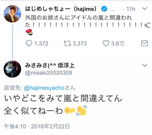Open hajime's profile picture
The height and width of the screenshot is (135, 152).
coord(12,13)
